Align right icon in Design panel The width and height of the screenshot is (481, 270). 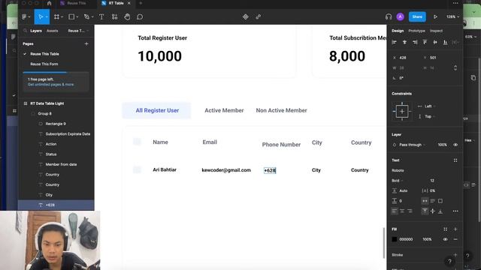click(415, 42)
